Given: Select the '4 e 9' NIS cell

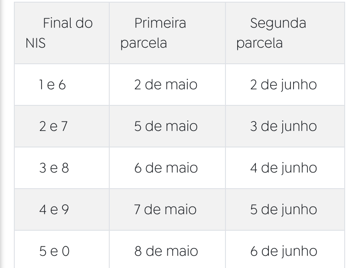Looking at the screenshot, I should click(x=54, y=209).
